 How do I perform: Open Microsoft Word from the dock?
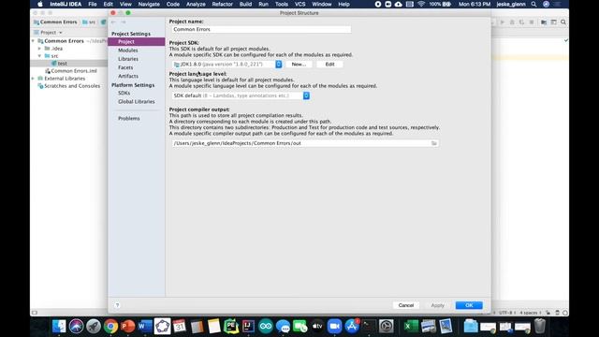pos(145,327)
